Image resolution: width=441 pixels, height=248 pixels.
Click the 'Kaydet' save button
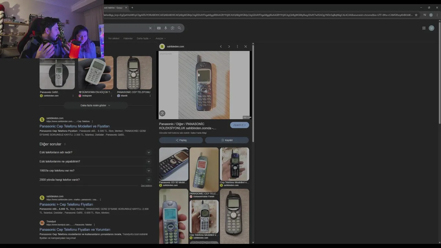point(227,140)
